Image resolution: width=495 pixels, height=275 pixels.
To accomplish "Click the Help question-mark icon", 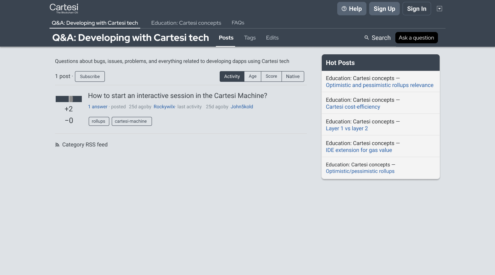I will point(344,9).
